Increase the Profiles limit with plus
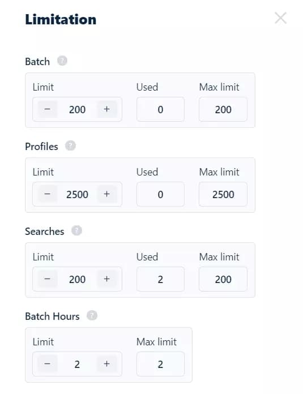Viewport: 303px width, 394px height. 107,194
